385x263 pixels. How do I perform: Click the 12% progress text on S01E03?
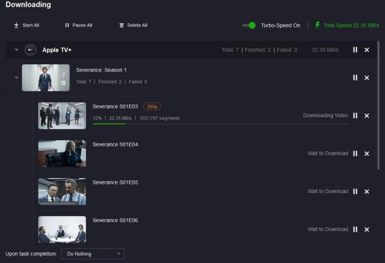[97, 118]
